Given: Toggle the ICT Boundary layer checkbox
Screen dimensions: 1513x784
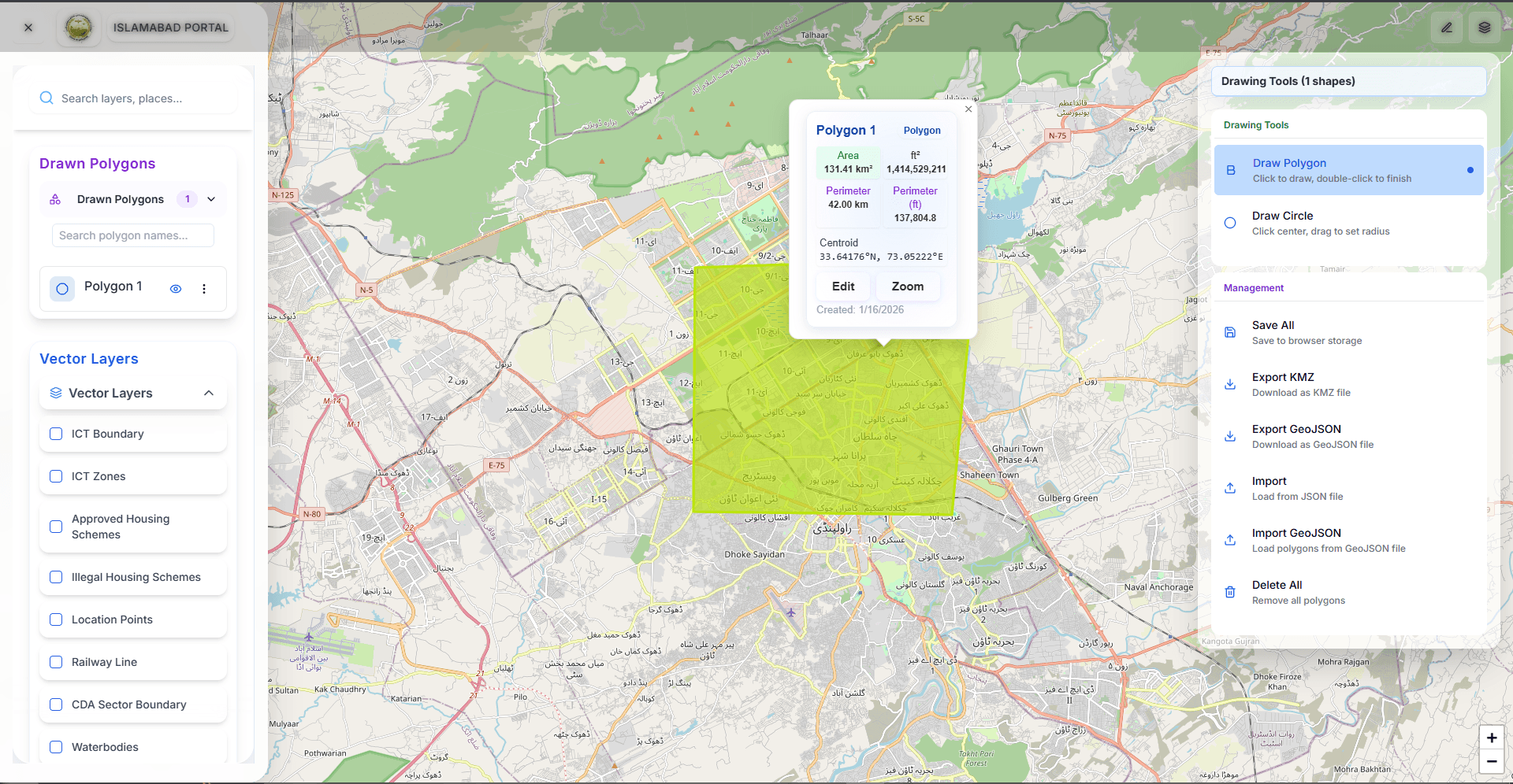Looking at the screenshot, I should (55, 434).
